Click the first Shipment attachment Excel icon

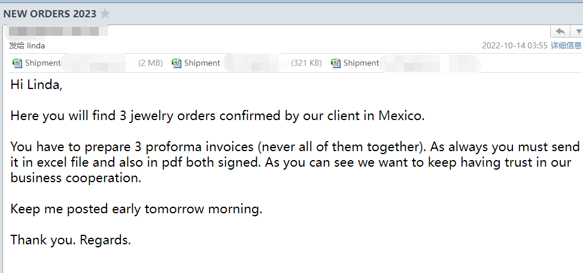[x=17, y=63]
